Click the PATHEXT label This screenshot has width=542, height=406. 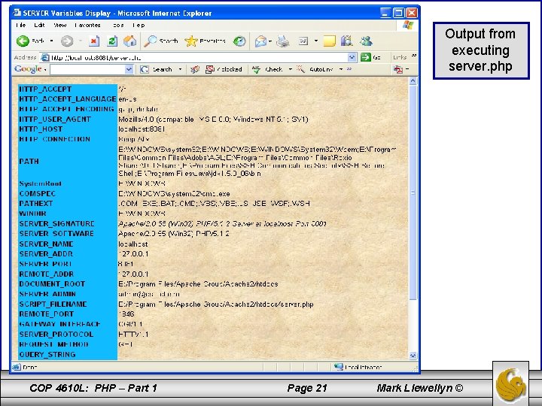(36, 203)
